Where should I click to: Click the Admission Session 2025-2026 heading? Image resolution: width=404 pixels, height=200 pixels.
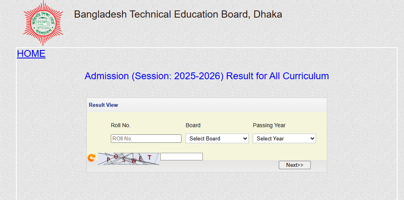coord(206,76)
